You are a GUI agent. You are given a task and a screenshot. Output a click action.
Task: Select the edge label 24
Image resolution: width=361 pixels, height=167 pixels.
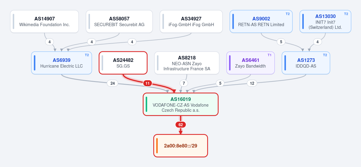pyautogui.click(x=112, y=83)
